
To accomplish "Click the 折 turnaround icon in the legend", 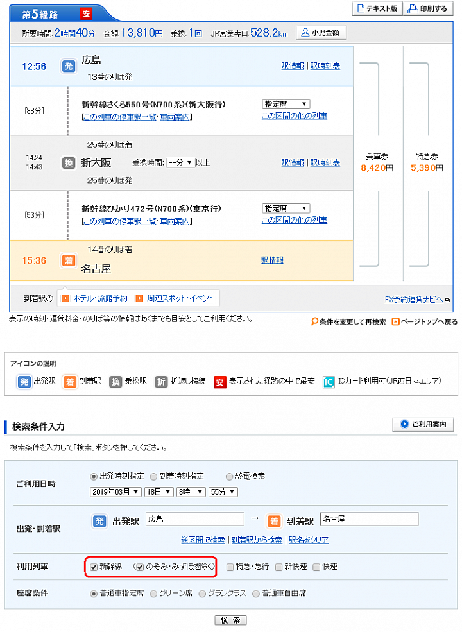I will pos(161,381).
